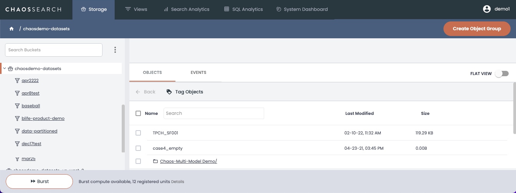Switch to the EVENTS tab
Viewport: 516px width, 193px height.
click(x=198, y=72)
